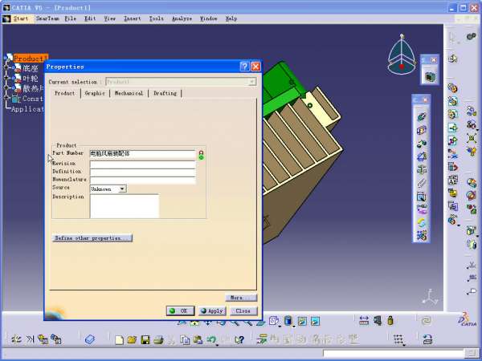Click the CATIA logo icon at bottom right
The height and width of the screenshot is (361, 482).
(x=467, y=319)
